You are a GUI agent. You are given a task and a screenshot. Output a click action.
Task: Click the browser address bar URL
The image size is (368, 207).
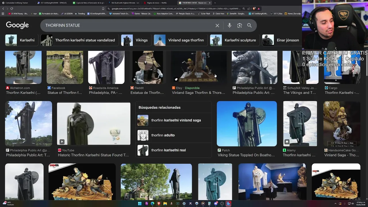click(x=175, y=9)
